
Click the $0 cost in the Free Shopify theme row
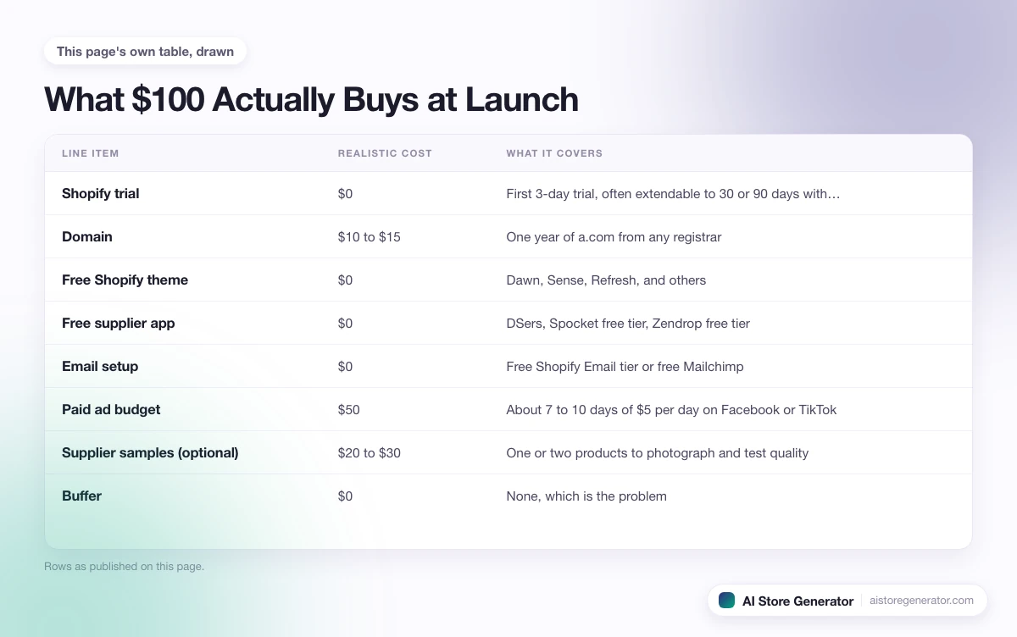[345, 280]
